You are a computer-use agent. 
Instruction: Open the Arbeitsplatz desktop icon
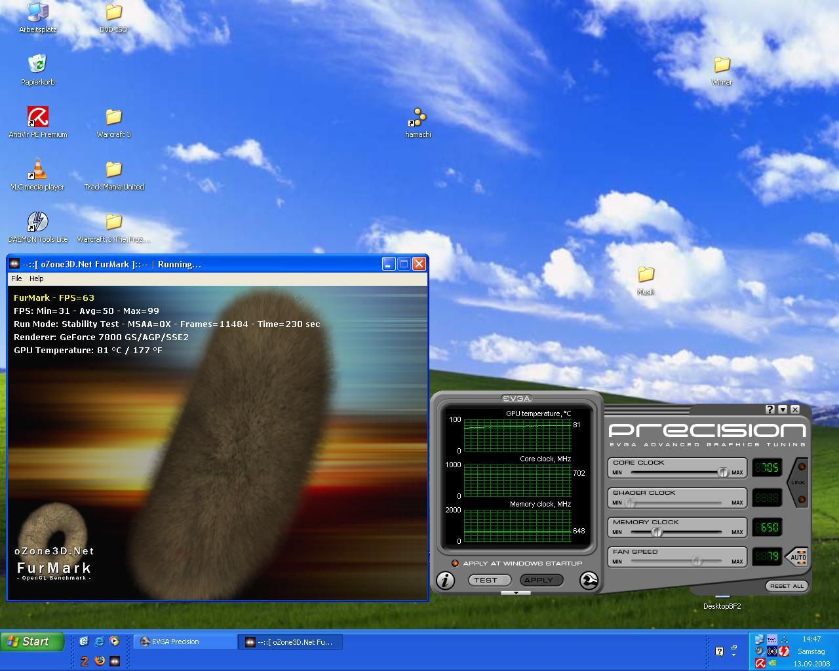point(37,18)
